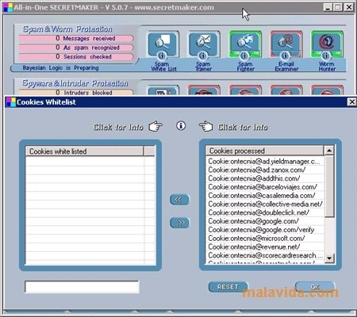Click 'Messages received' counter in main window
Image resolution: width=357 pixels, height=317 pixels.
pos(76,38)
